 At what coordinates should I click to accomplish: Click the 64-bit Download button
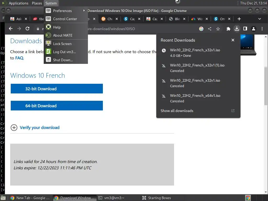click(57, 106)
